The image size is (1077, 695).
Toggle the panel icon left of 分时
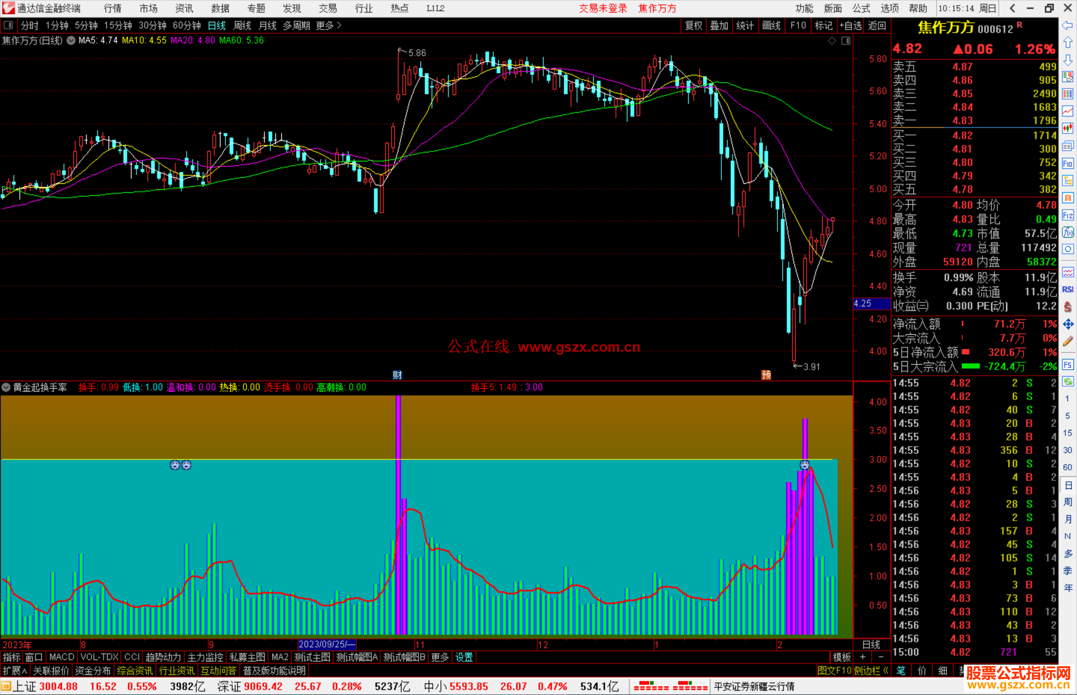click(x=8, y=25)
